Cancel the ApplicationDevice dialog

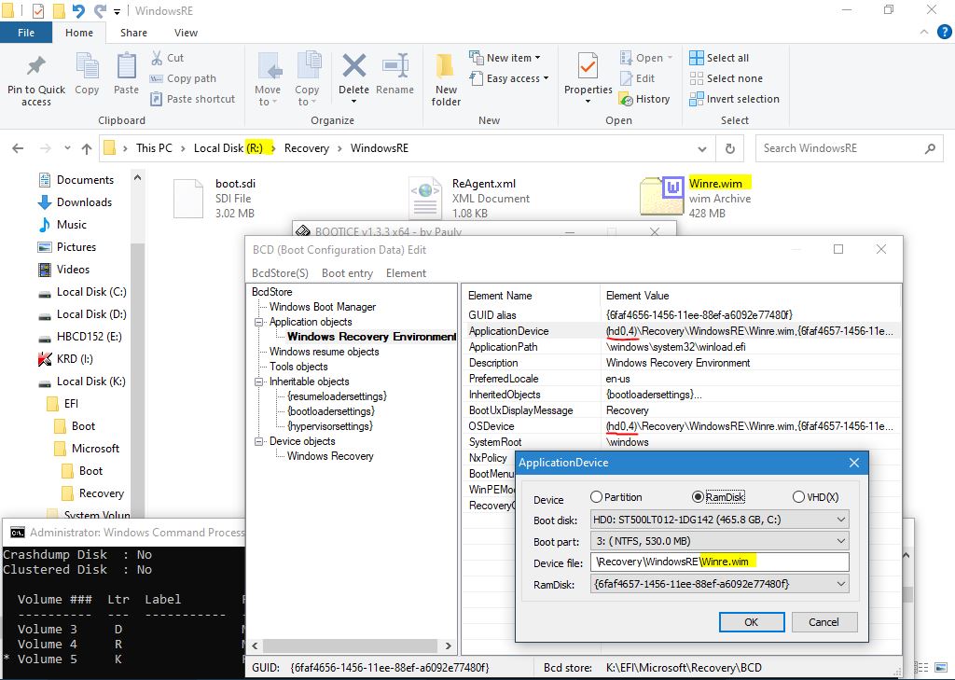(x=824, y=622)
